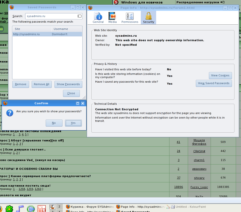The image size is (241, 212).
Task: Close the Confirm dialog with X
Action: click(x=83, y=103)
